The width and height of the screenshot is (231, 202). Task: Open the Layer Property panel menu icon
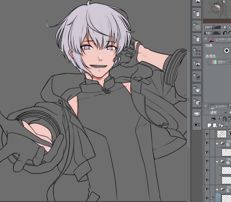pos(205,39)
